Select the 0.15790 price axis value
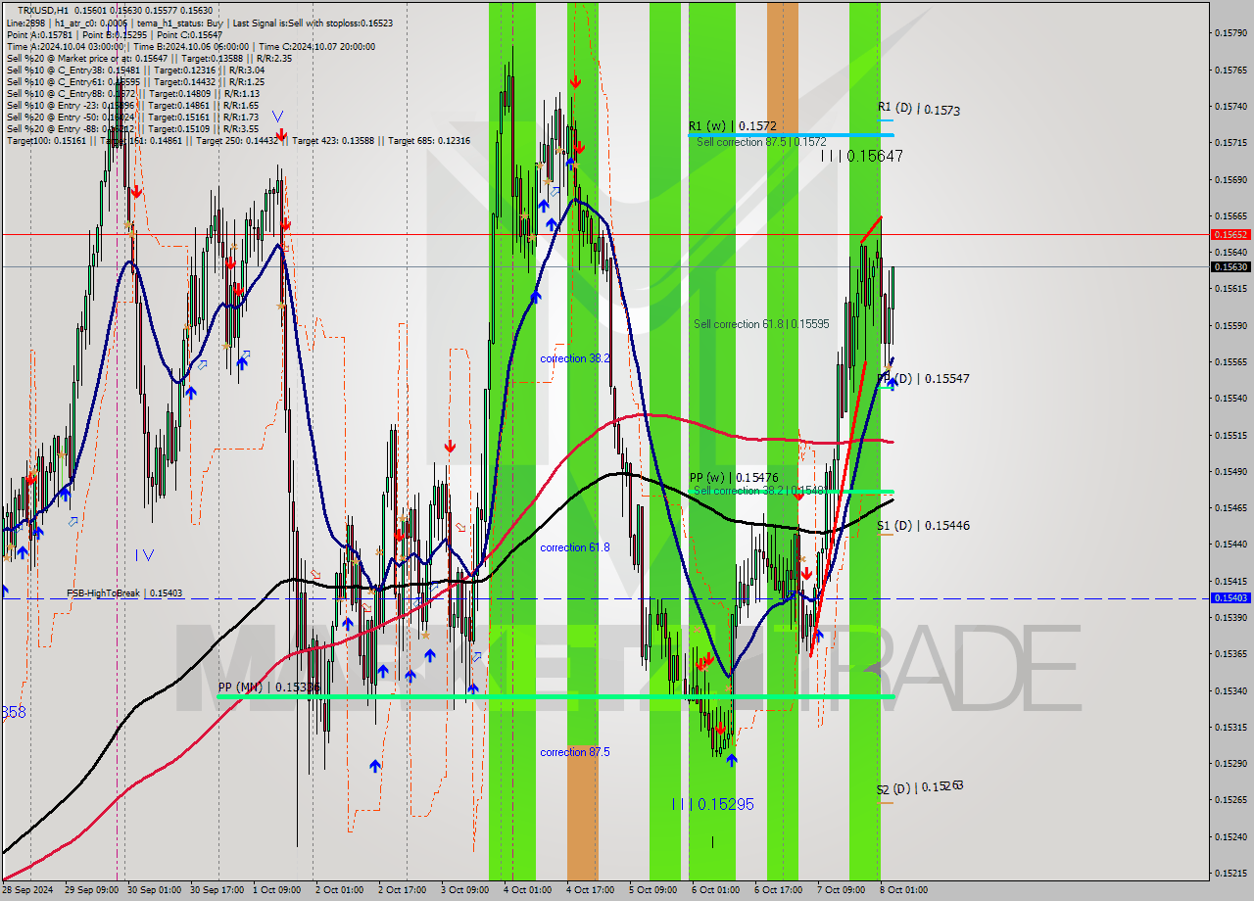Image resolution: width=1254 pixels, height=901 pixels. tap(1230, 33)
